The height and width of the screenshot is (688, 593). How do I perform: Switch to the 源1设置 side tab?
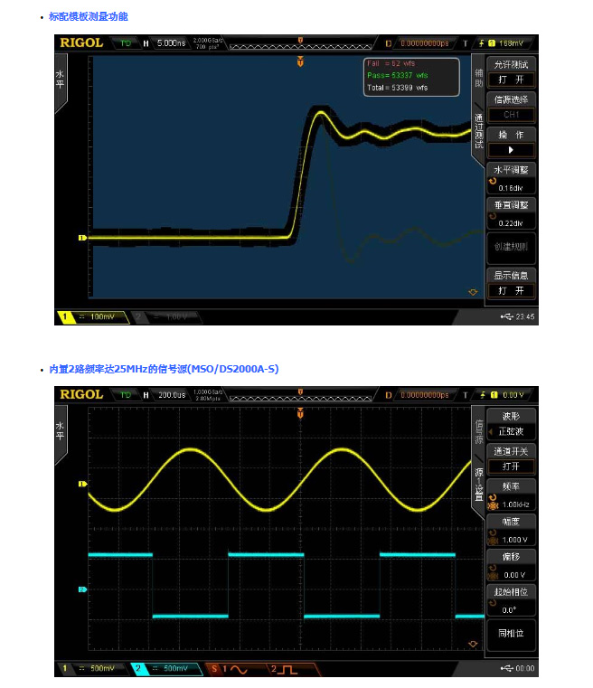[478, 484]
